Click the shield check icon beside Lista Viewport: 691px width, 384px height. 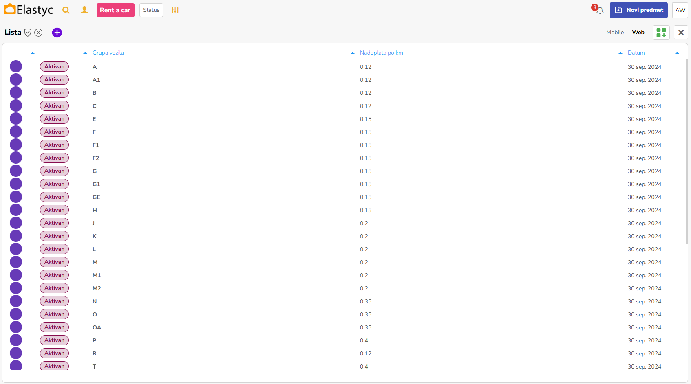coord(28,33)
